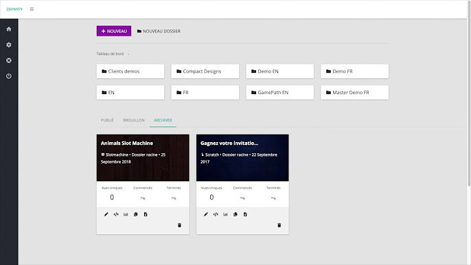The height and width of the screenshot is (265, 471).
Task: Edit Gagnez votre invitatio... with the pencil icon
Action: pos(206,214)
